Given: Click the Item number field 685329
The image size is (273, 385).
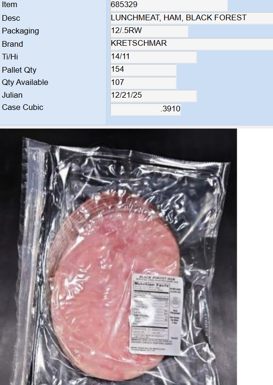Looking at the screenshot, I should tap(169, 5).
